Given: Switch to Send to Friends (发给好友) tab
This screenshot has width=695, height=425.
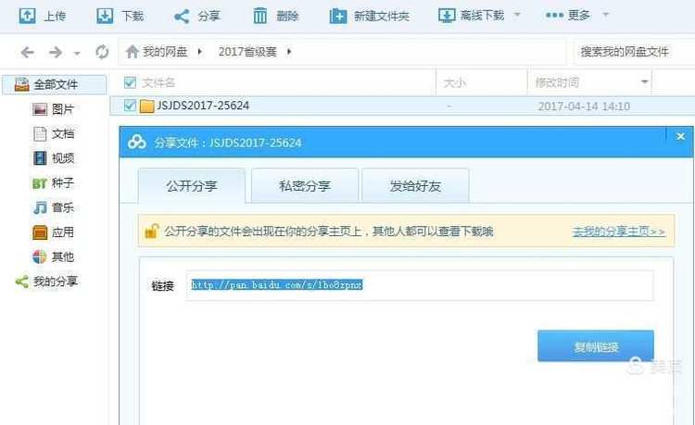Looking at the screenshot, I should (415, 186).
